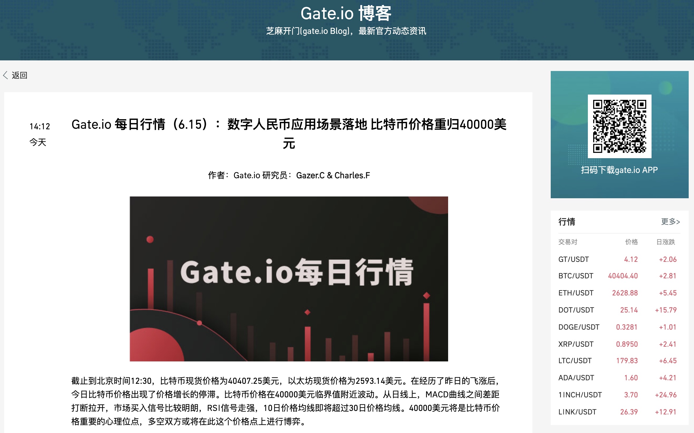Screen dimensions: 694x433
Task: Click the LINK daily change +12.91
Action: pyautogui.click(x=665, y=412)
